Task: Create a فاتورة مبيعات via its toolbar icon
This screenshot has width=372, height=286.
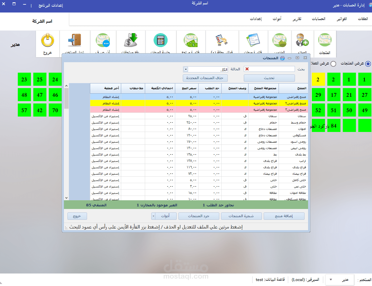Action: point(253,41)
